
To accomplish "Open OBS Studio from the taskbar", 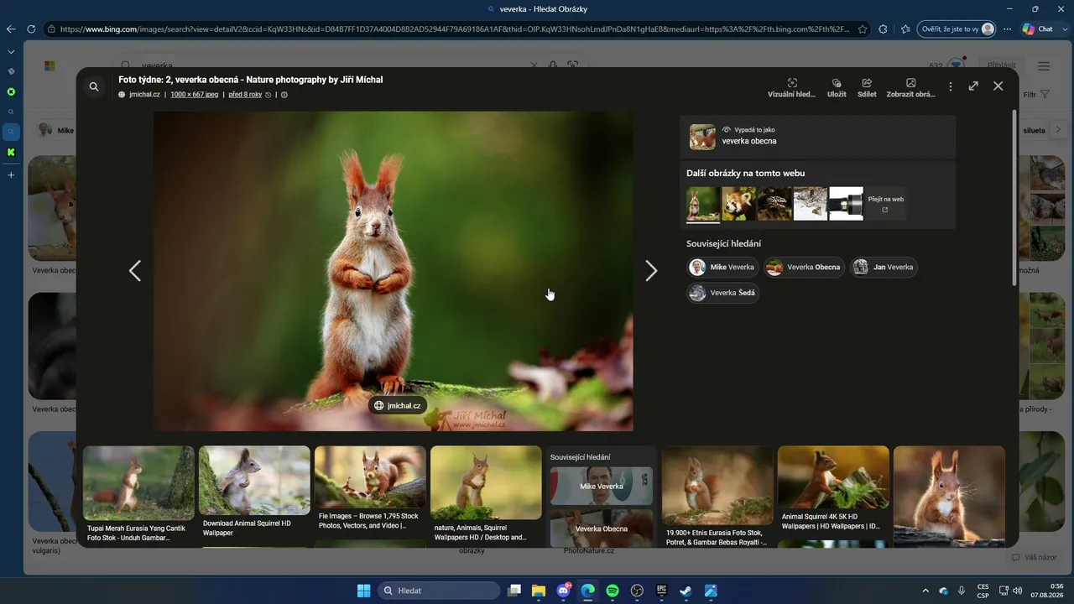I will pyautogui.click(x=637, y=591).
